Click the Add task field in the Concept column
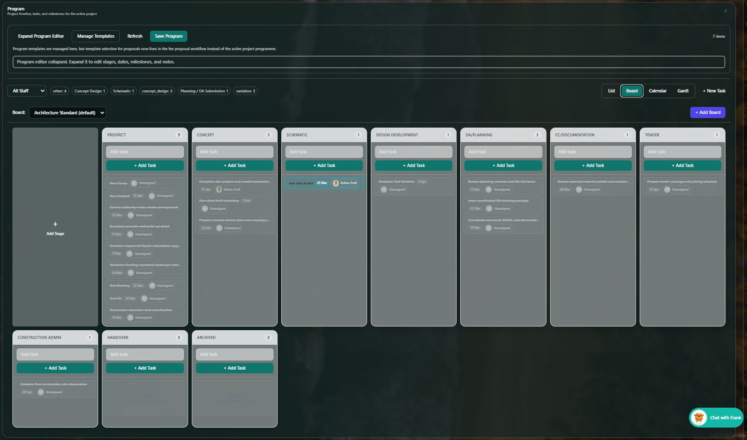747x440 pixels. pos(234,152)
